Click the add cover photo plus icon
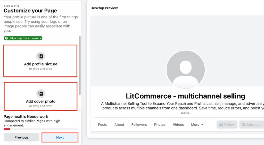This screenshot has width=264, height=145. click(x=41, y=94)
